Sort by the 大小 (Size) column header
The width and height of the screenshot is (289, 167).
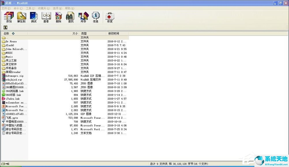point(53,33)
